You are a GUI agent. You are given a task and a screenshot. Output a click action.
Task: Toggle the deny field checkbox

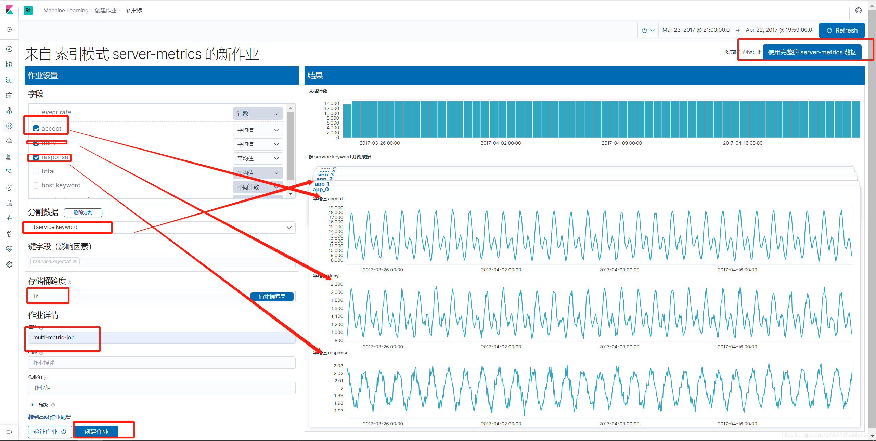(x=36, y=142)
